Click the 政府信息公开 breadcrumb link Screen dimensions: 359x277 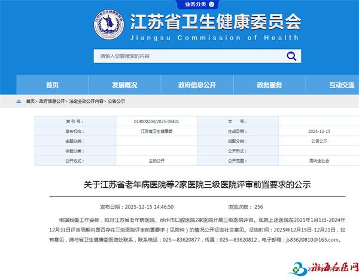[52, 102]
